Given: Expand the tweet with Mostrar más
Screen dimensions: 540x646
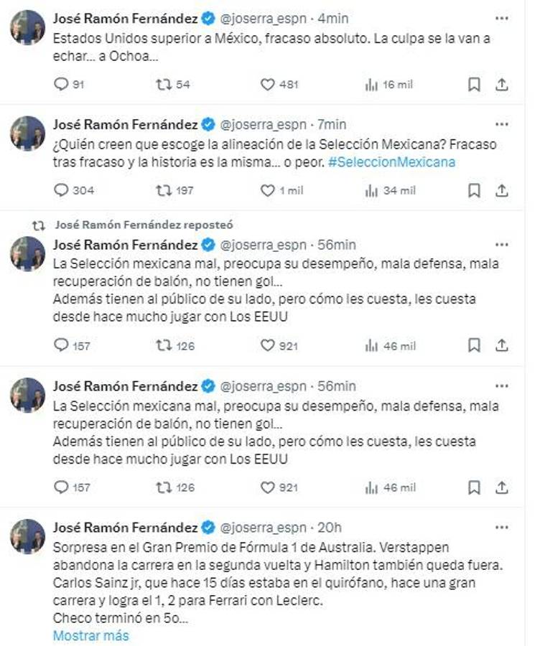Looking at the screenshot, I should (x=88, y=636).
